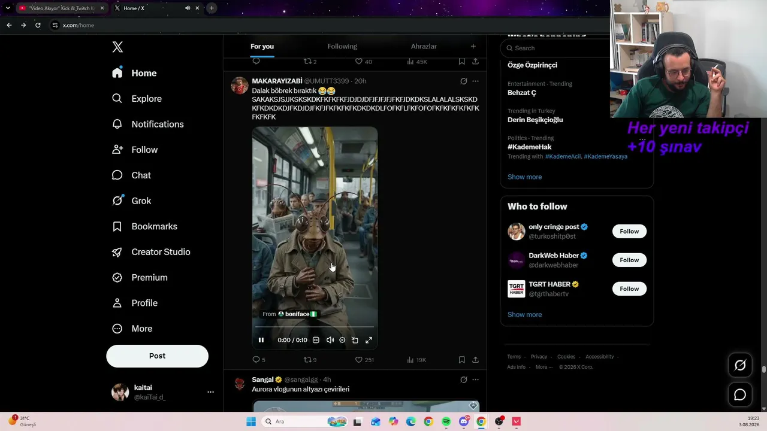This screenshot has width=767, height=431.
Task: Open Bookmarks in the sidebar
Action: pyautogui.click(x=144, y=226)
